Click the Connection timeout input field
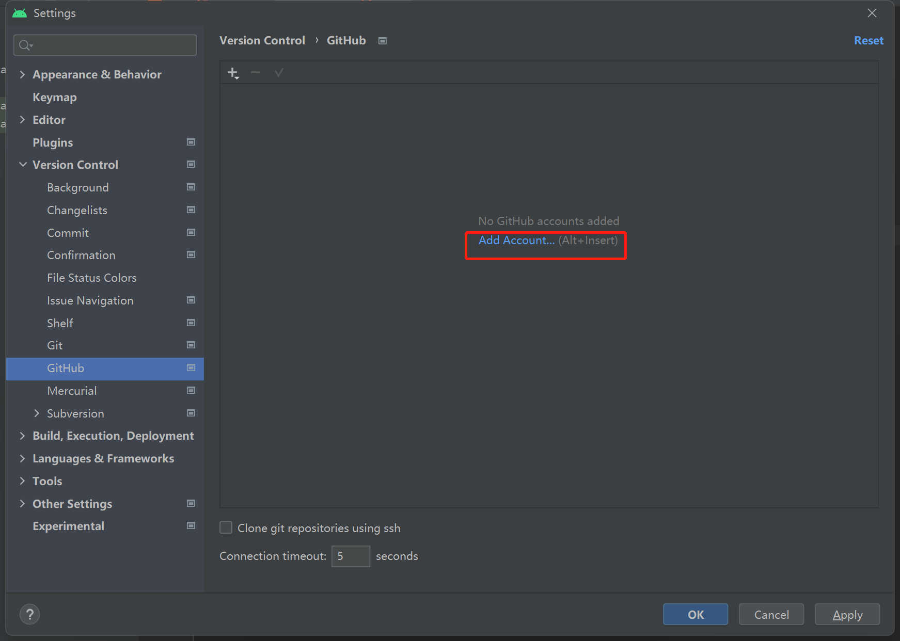This screenshot has width=900, height=641. click(x=351, y=556)
